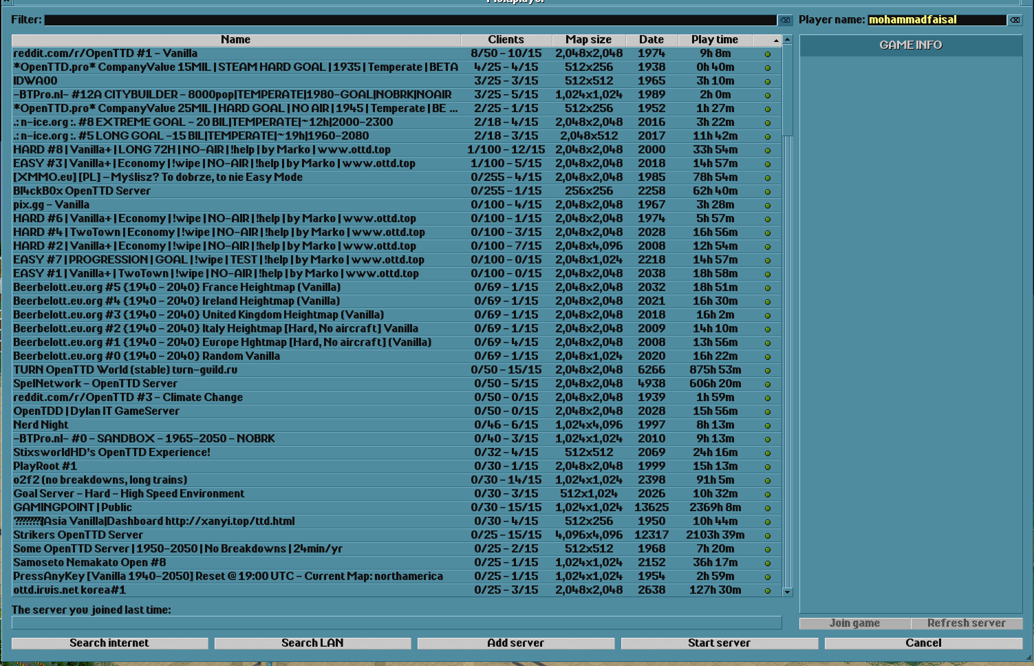1034x666 pixels.
Task: Clear the Filter text box
Action: pyautogui.click(x=785, y=20)
